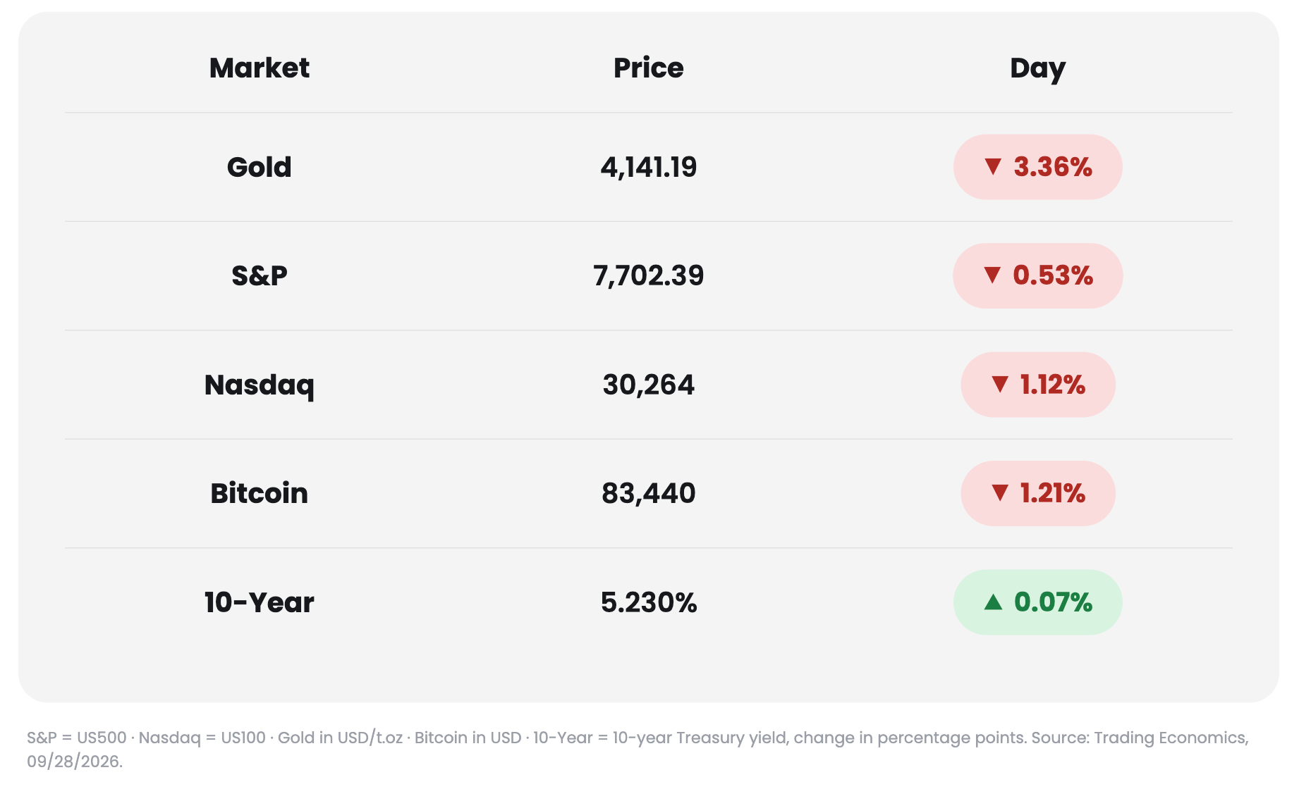This screenshot has width=1299, height=789.
Task: Click the red down arrow in Gold row
Action: 993,167
